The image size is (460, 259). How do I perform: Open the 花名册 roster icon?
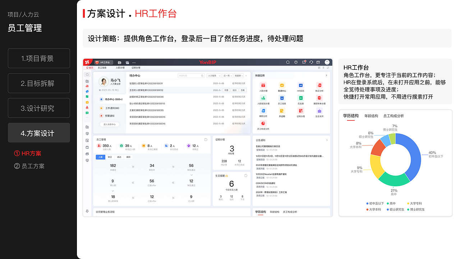point(300,98)
